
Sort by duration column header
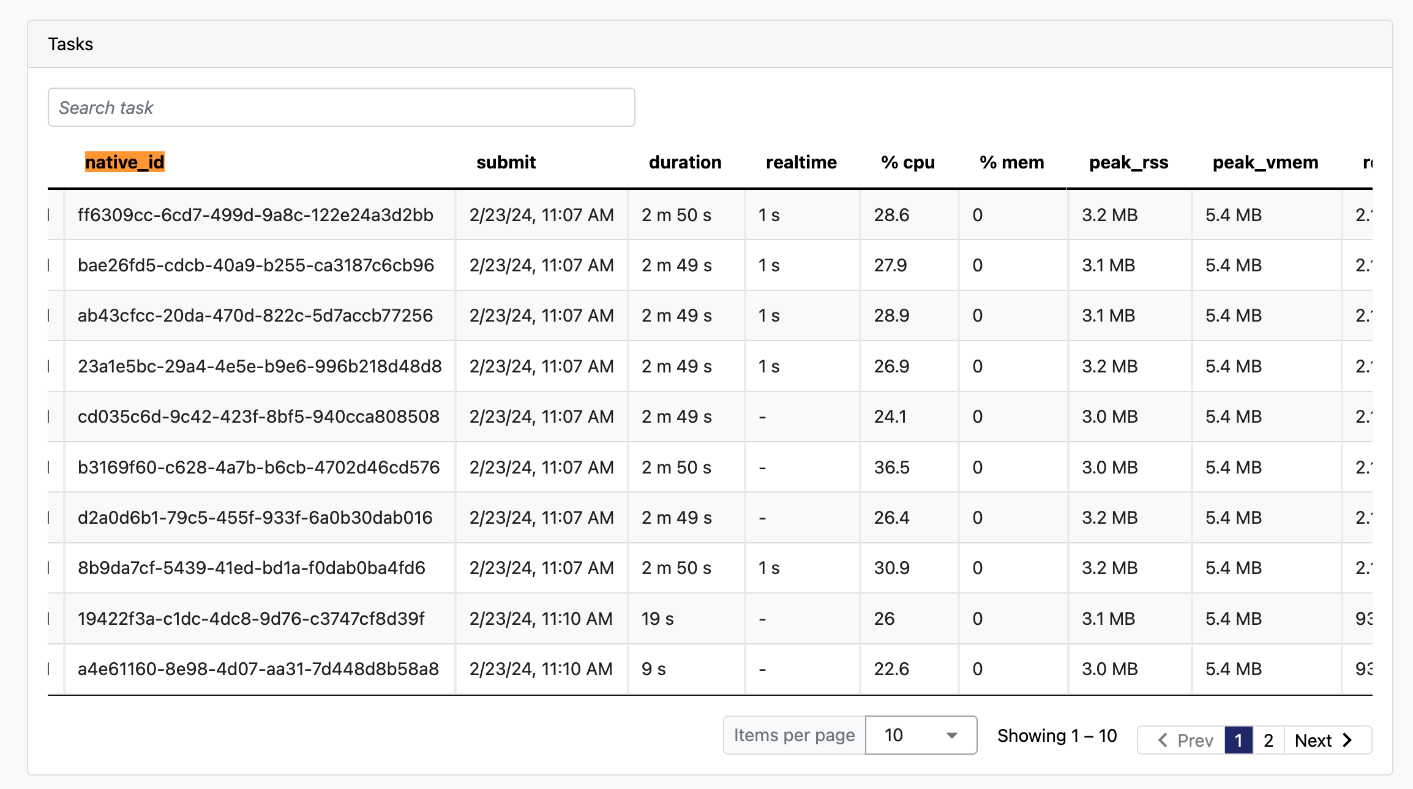(x=685, y=162)
